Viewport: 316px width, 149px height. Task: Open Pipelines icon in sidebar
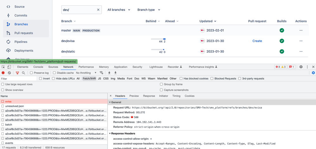tap(8, 42)
